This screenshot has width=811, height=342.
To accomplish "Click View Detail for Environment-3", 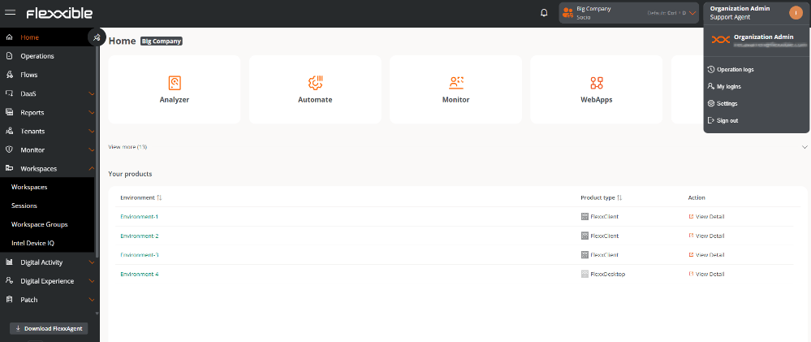I will 706,255.
